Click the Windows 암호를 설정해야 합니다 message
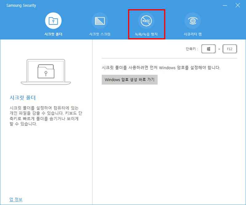The height and width of the screenshot is (205, 246). click(x=161, y=68)
